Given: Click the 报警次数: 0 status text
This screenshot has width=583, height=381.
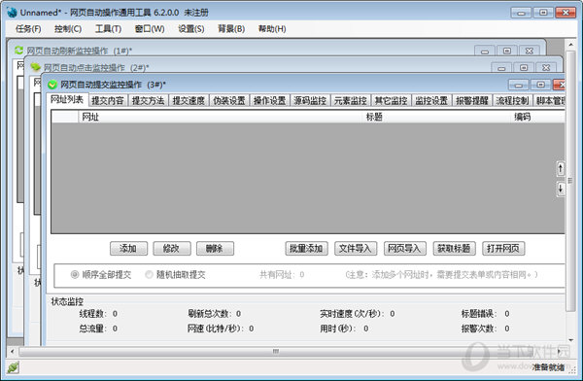Looking at the screenshot, I should tap(485, 329).
